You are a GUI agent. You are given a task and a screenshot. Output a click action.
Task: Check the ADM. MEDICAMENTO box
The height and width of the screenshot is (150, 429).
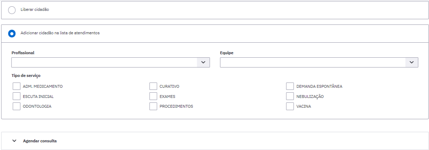(x=16, y=86)
